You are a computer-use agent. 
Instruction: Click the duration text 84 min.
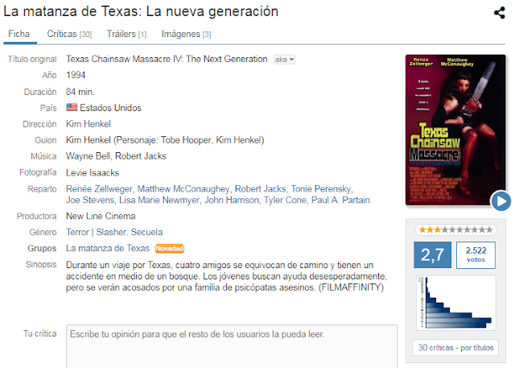(80, 92)
